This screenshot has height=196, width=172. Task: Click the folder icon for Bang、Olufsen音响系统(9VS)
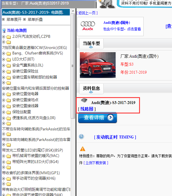coord(9,54)
